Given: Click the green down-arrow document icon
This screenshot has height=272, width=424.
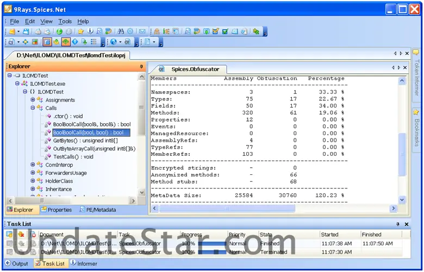Looking at the screenshot, I should coord(84,42).
